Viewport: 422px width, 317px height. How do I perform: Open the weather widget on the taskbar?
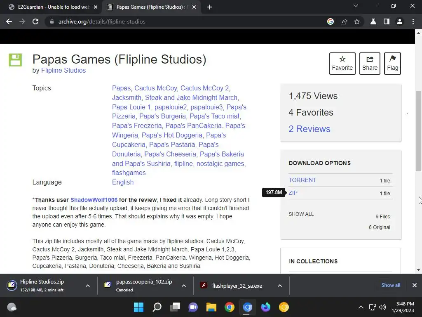(x=12, y=307)
